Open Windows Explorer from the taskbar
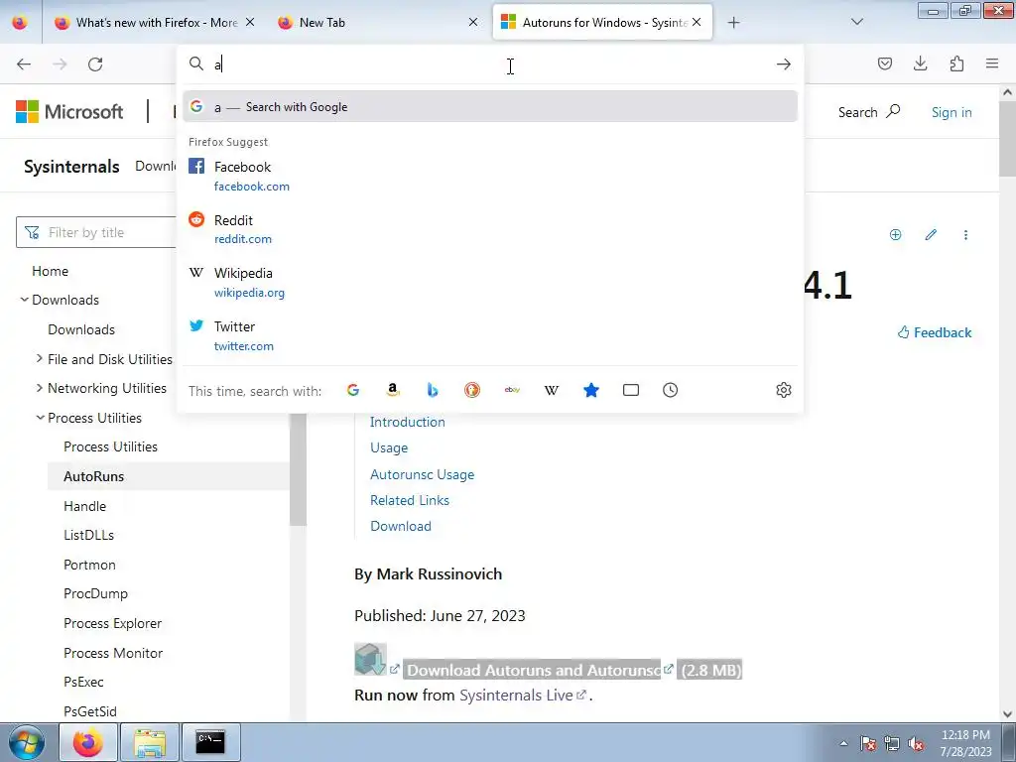 [150, 742]
